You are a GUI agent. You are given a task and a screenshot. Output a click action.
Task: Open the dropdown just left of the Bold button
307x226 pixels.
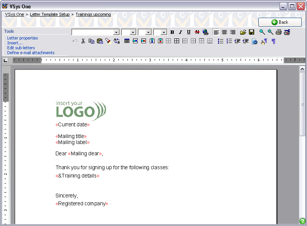[x=164, y=32]
